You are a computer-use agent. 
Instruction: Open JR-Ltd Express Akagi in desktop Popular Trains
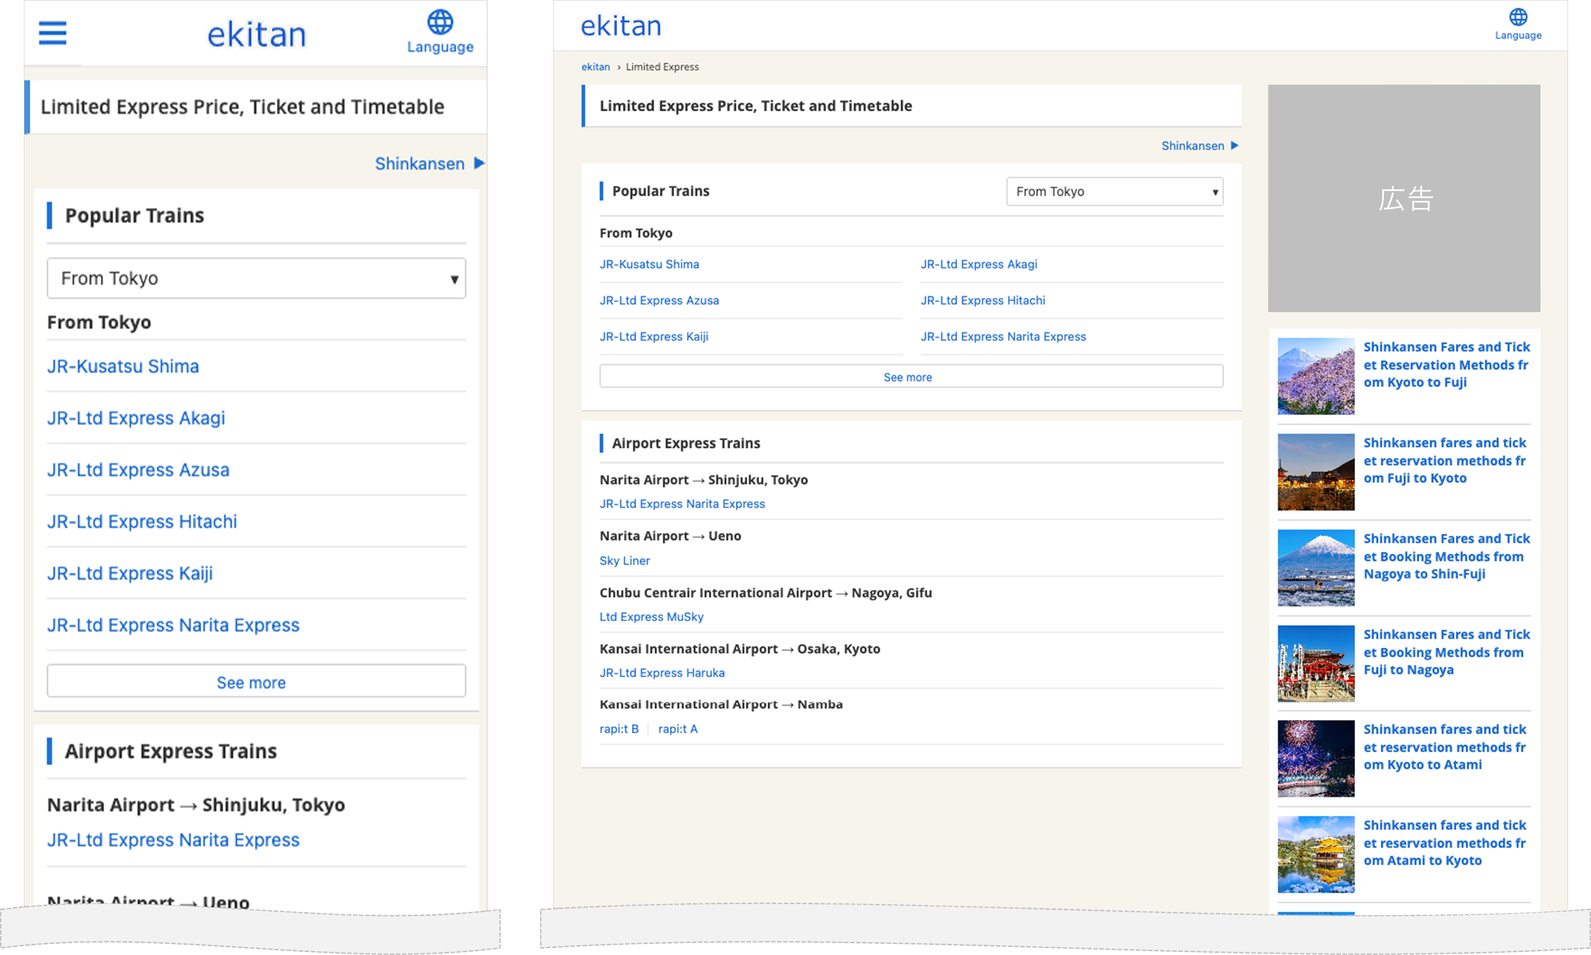(978, 264)
